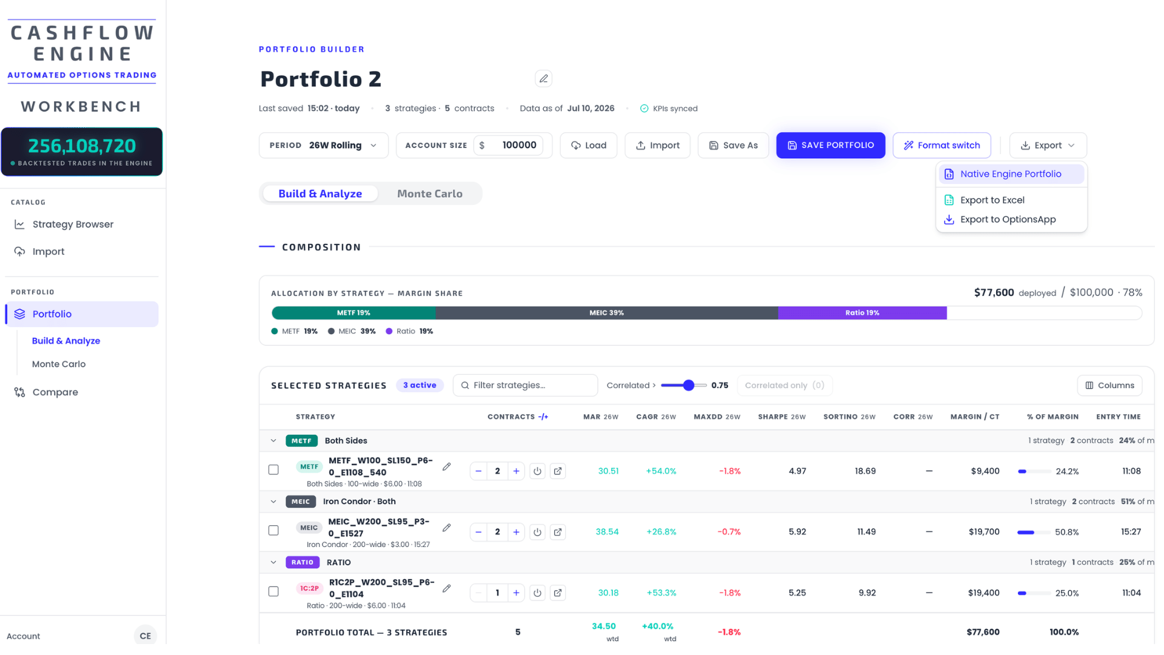1164x655 pixels.
Task: Click the green METF 19% allocation segment
Action: (x=353, y=313)
